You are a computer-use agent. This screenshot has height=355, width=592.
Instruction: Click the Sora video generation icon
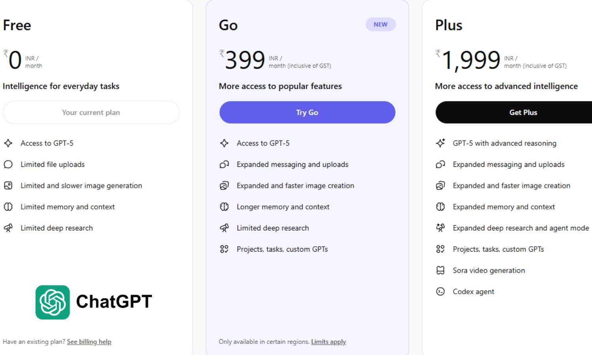(440, 270)
